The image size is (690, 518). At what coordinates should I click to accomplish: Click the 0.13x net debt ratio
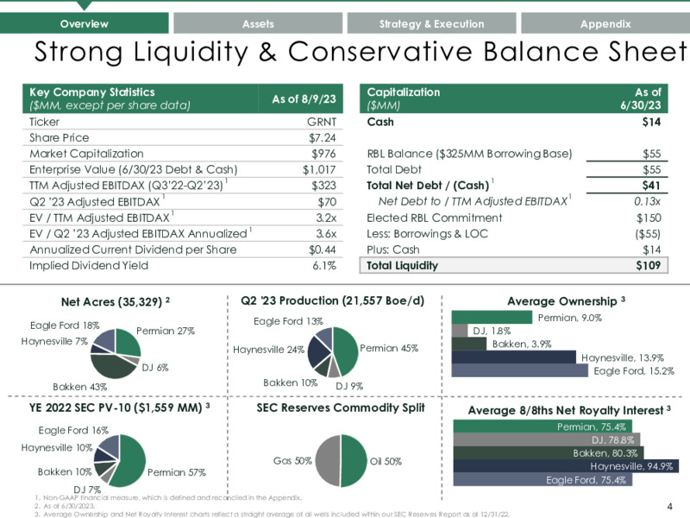pyautogui.click(x=648, y=201)
